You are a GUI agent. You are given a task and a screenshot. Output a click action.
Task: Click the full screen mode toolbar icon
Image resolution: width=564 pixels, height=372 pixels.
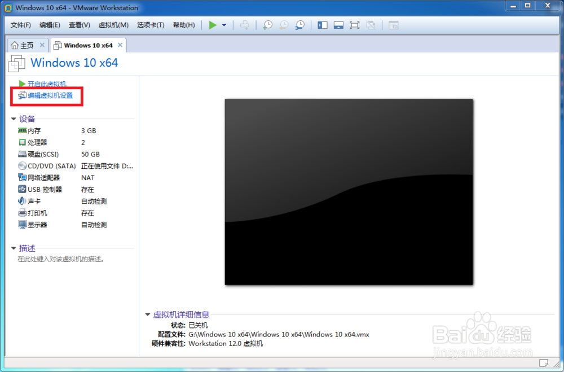click(x=355, y=25)
